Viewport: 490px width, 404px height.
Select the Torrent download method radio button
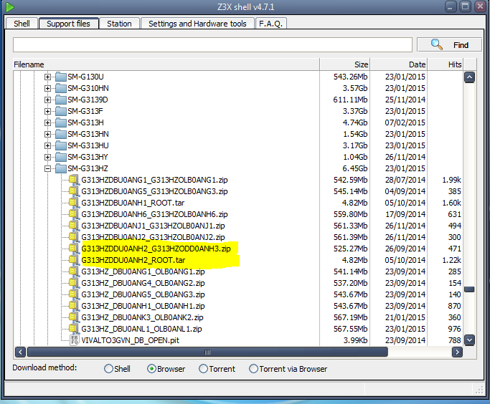pos(203,369)
